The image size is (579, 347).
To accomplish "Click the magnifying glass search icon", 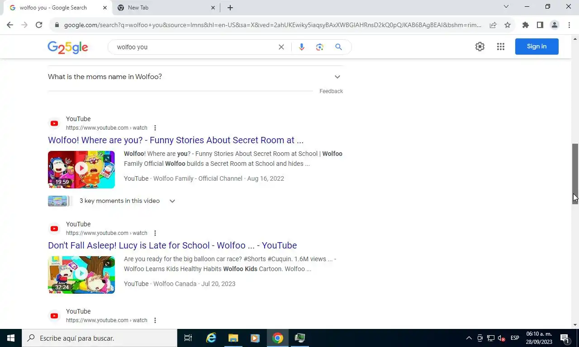I will click(x=338, y=47).
